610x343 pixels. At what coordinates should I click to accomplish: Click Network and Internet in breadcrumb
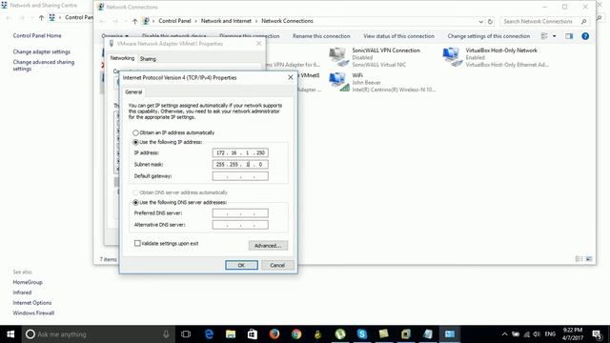pyautogui.click(x=226, y=21)
